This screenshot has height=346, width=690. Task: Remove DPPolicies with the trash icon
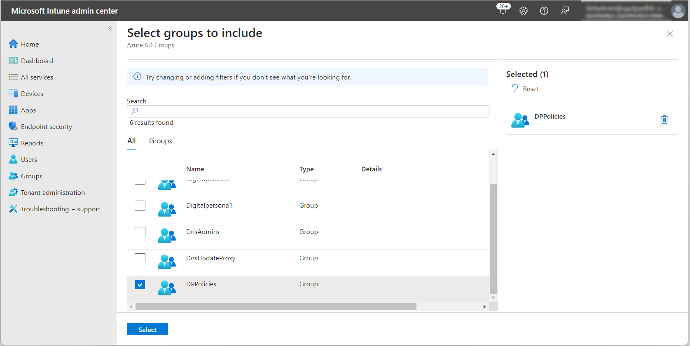[x=664, y=119]
